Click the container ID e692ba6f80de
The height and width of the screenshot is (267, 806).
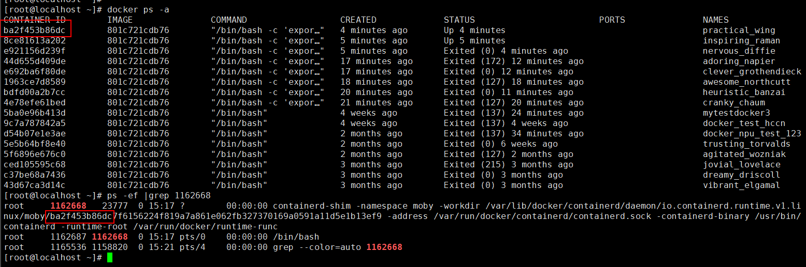pyautogui.click(x=35, y=72)
